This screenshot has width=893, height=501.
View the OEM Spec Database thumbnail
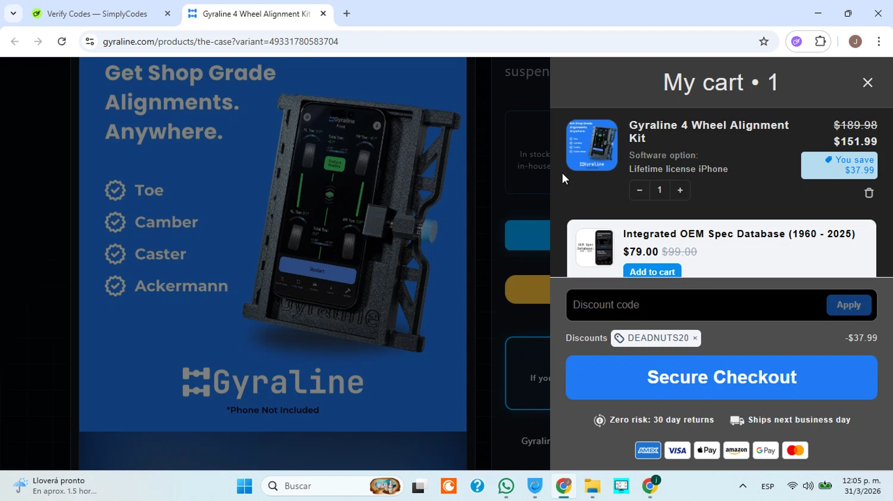[x=595, y=247]
